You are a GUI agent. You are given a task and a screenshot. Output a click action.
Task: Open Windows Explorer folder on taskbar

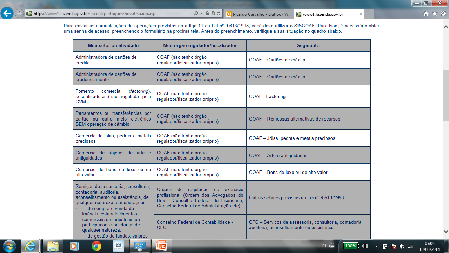(x=53, y=246)
